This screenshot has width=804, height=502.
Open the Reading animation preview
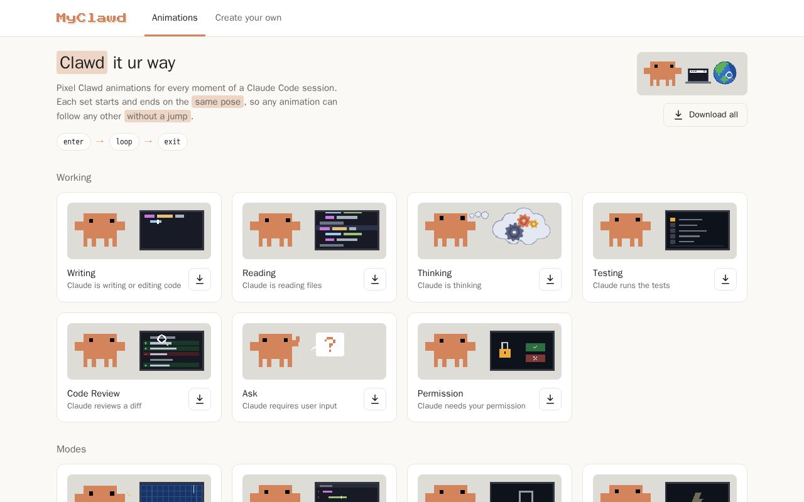tap(314, 231)
